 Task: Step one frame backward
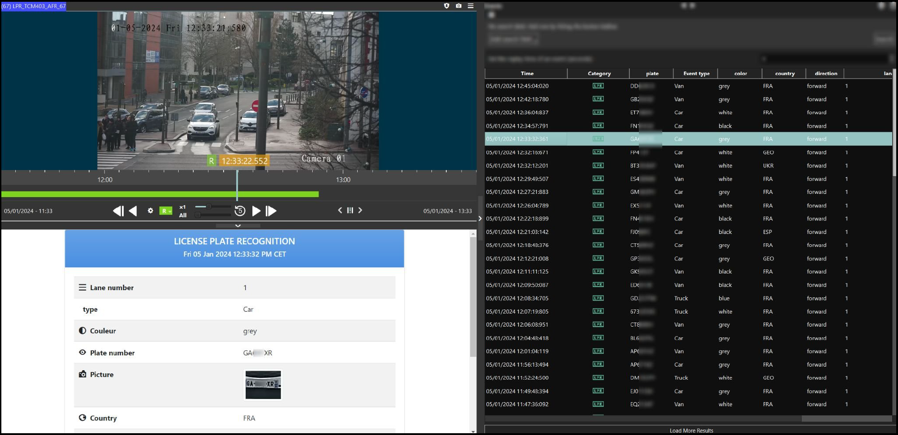pos(118,211)
